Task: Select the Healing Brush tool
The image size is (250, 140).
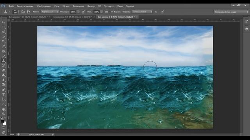Action: pos(4,51)
